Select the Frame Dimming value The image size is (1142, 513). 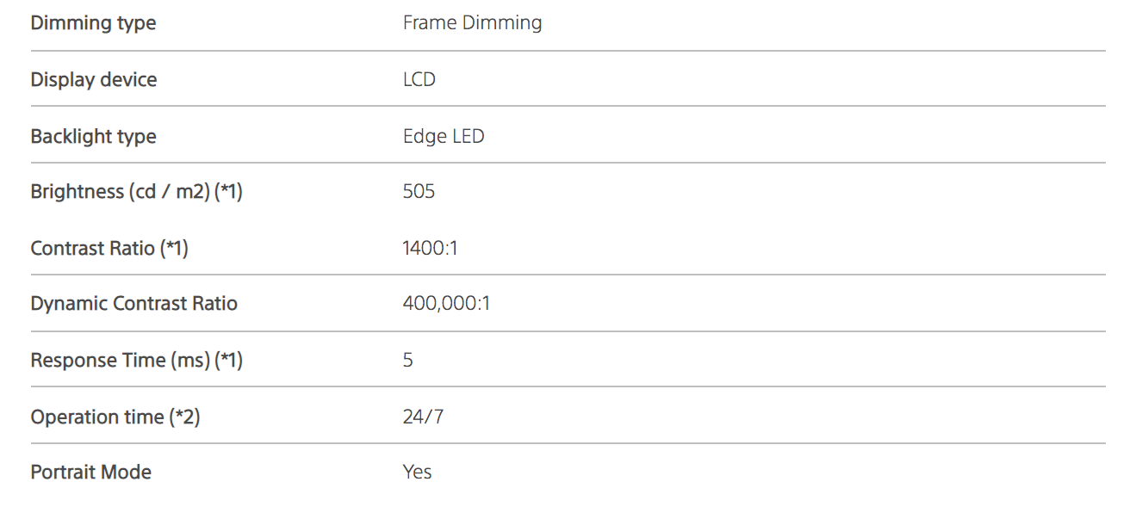click(x=472, y=23)
